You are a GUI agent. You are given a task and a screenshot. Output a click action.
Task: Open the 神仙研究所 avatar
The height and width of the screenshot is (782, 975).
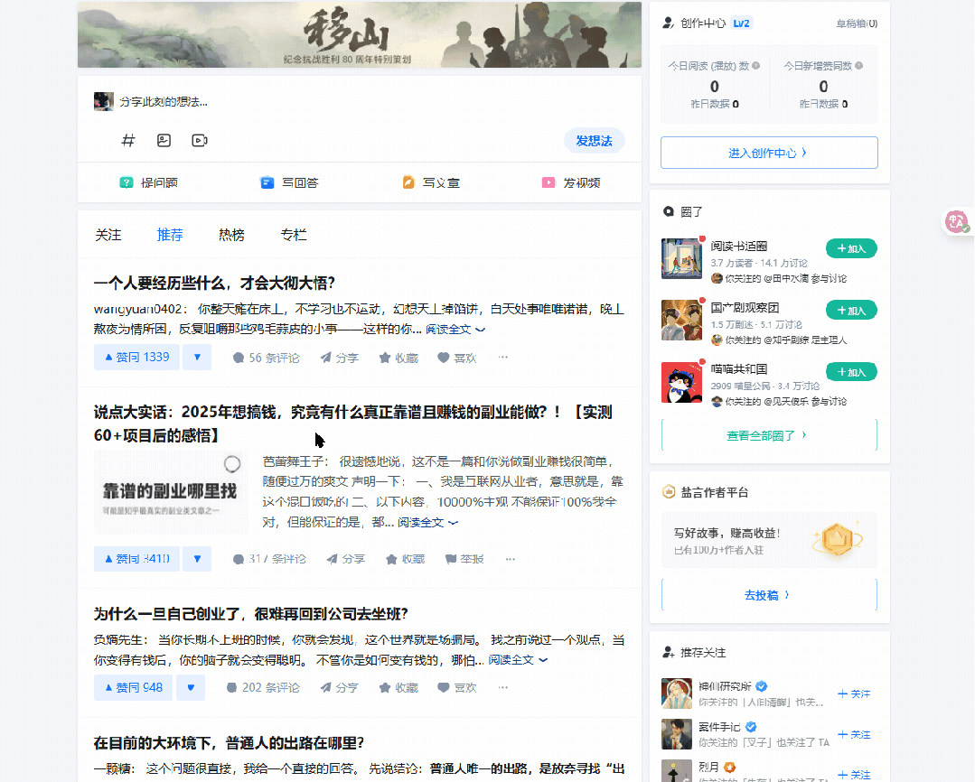[677, 694]
